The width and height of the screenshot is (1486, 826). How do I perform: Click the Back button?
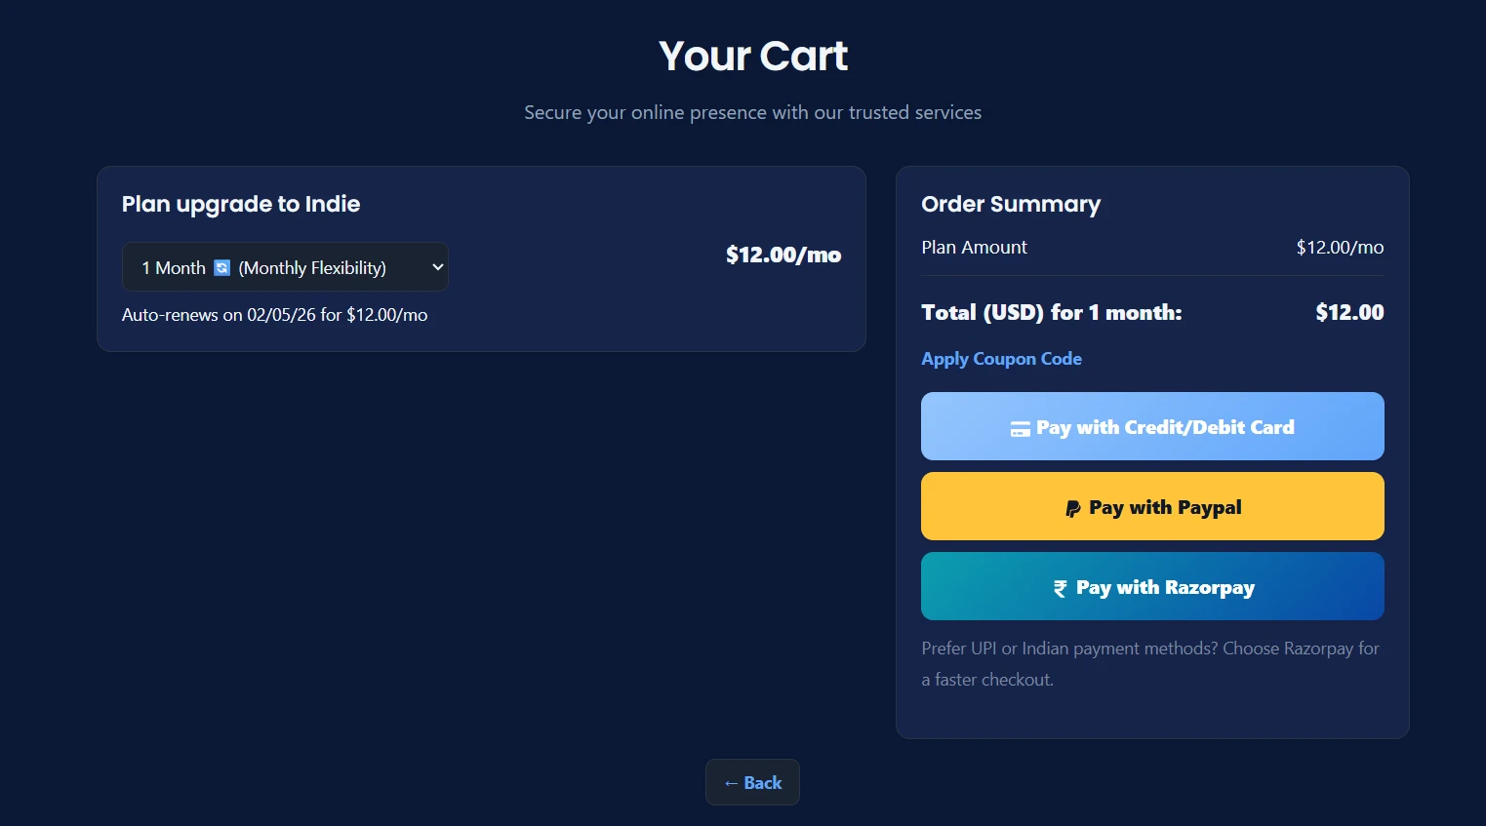[752, 782]
